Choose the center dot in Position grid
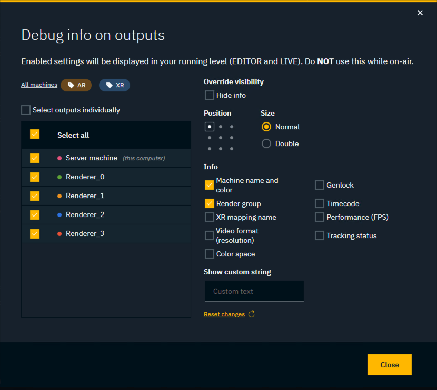Image resolution: width=437 pixels, height=390 pixels. tap(221, 138)
